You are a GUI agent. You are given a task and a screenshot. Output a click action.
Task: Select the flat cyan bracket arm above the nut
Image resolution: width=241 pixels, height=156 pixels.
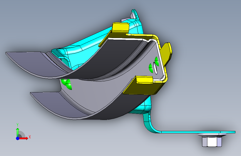[x=198, y=132]
